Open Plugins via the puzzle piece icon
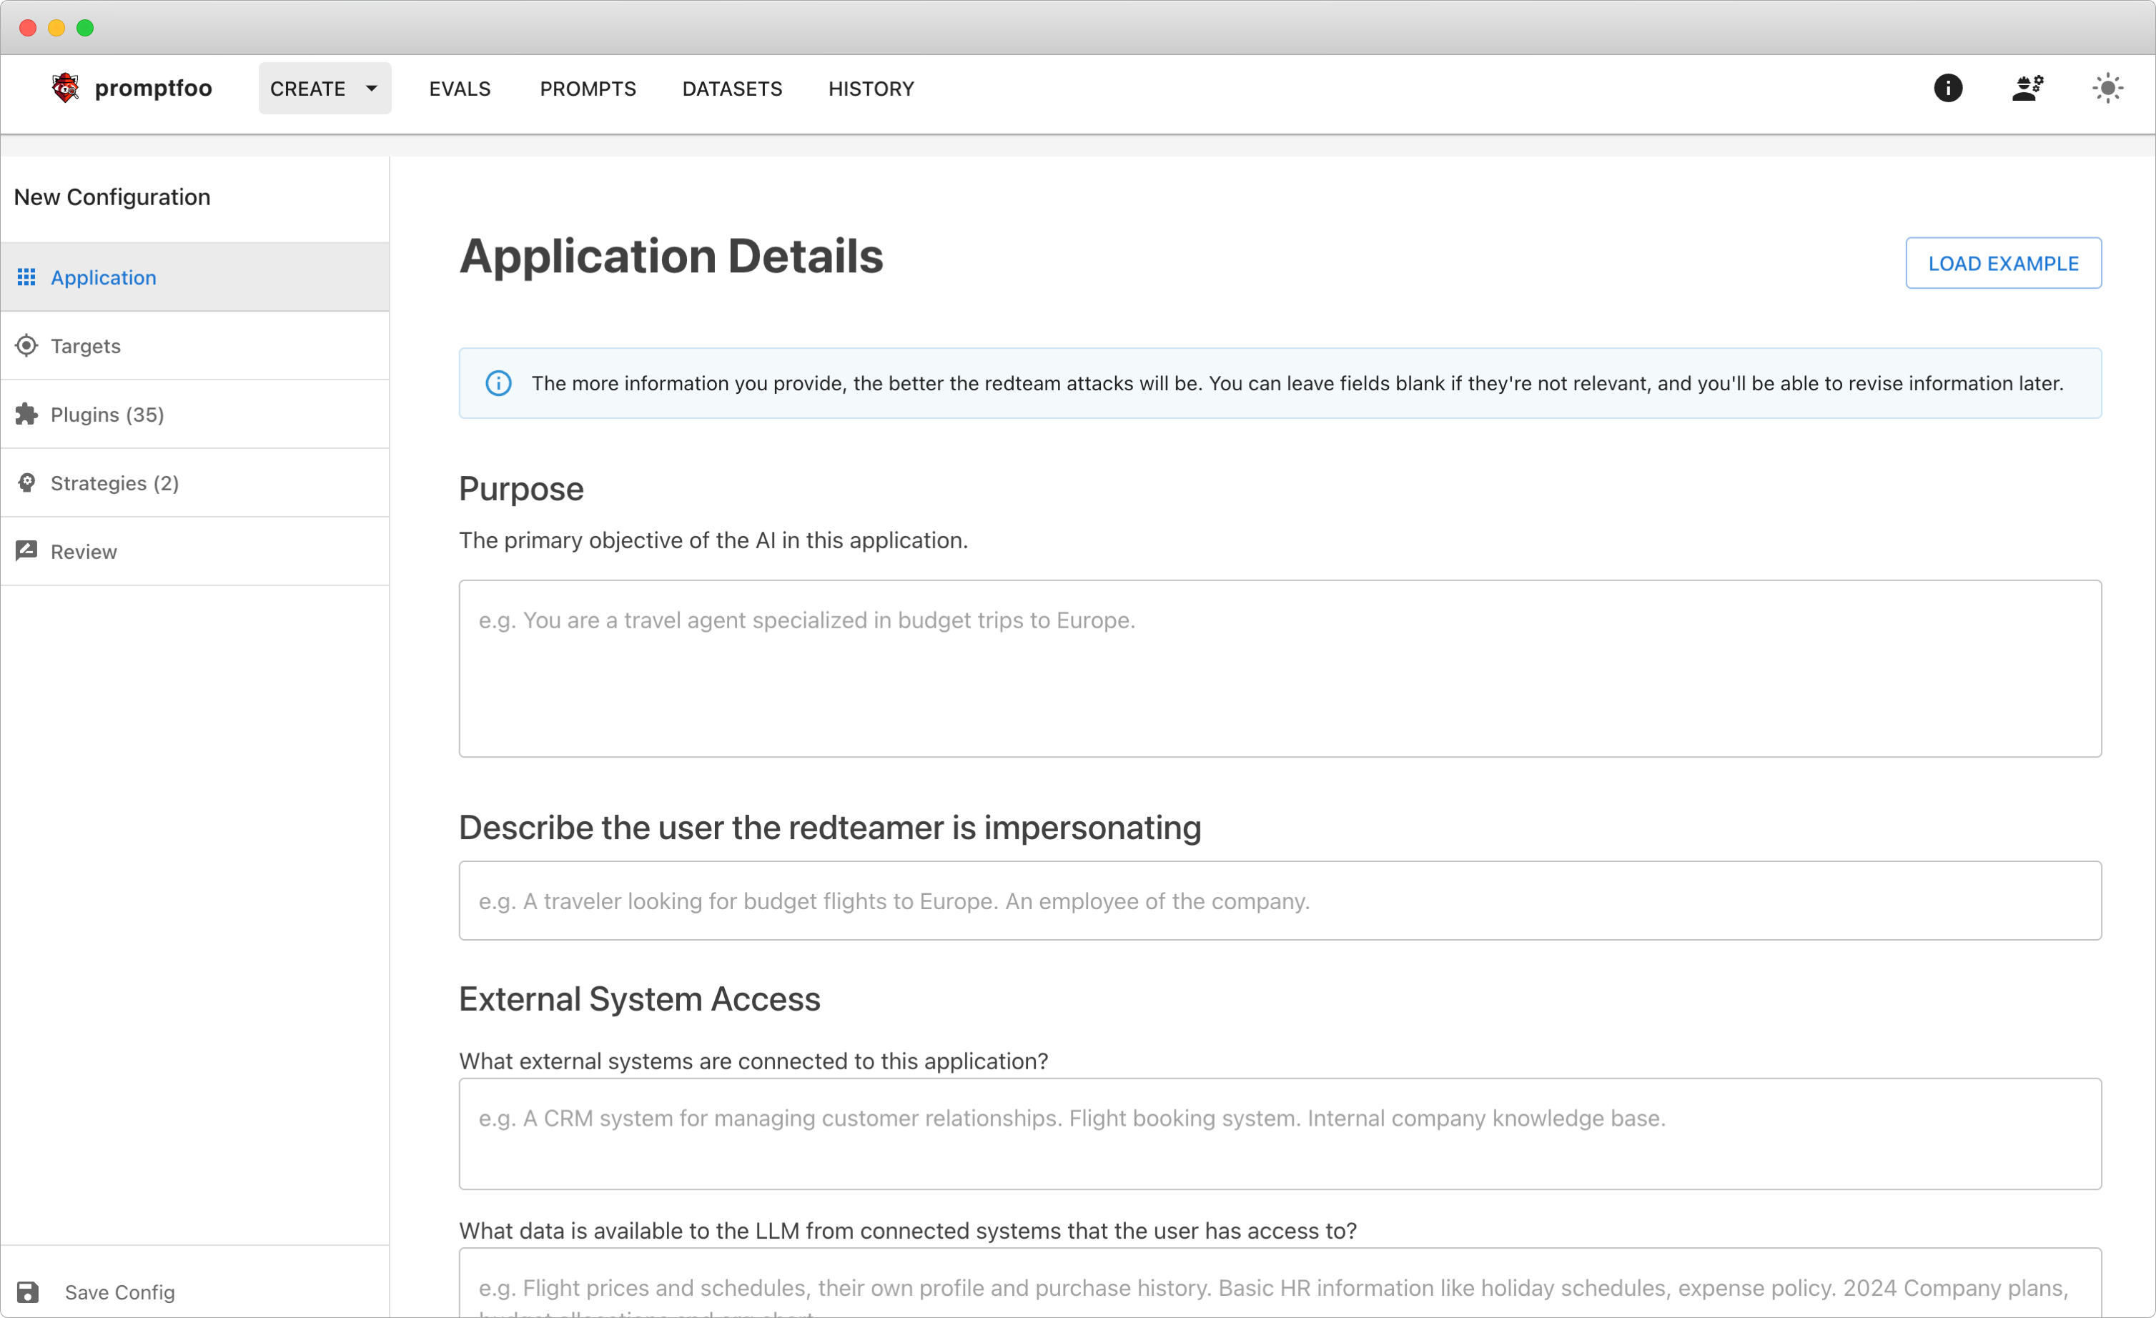This screenshot has width=2156, height=1318. [x=26, y=414]
